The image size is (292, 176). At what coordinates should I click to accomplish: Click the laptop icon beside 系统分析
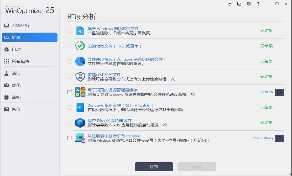click(7, 25)
